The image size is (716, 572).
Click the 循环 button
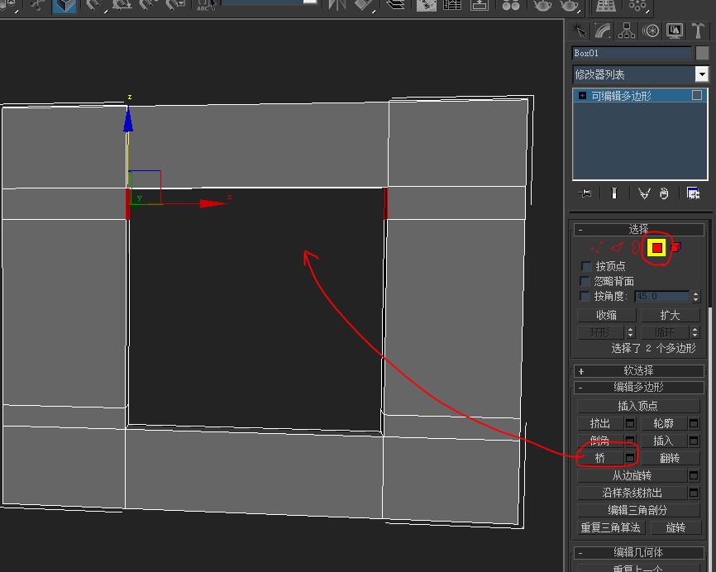tap(665, 332)
